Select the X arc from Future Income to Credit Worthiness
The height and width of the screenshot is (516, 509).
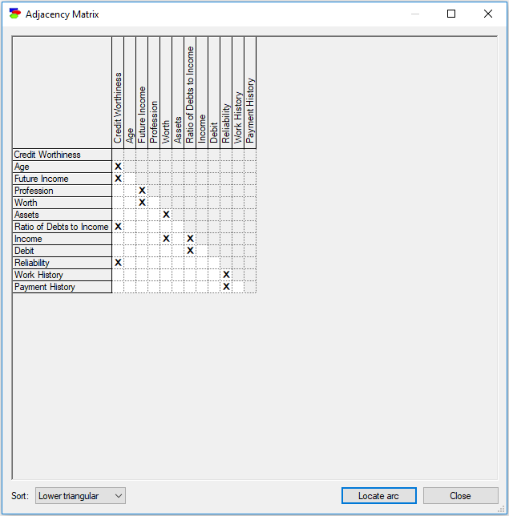click(118, 179)
